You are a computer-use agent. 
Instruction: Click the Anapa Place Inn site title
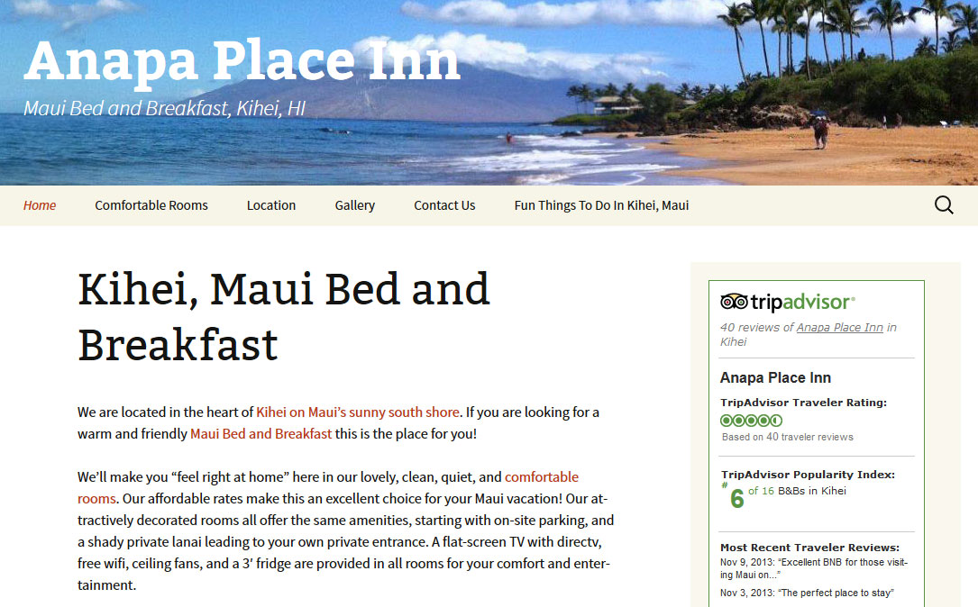click(242, 61)
